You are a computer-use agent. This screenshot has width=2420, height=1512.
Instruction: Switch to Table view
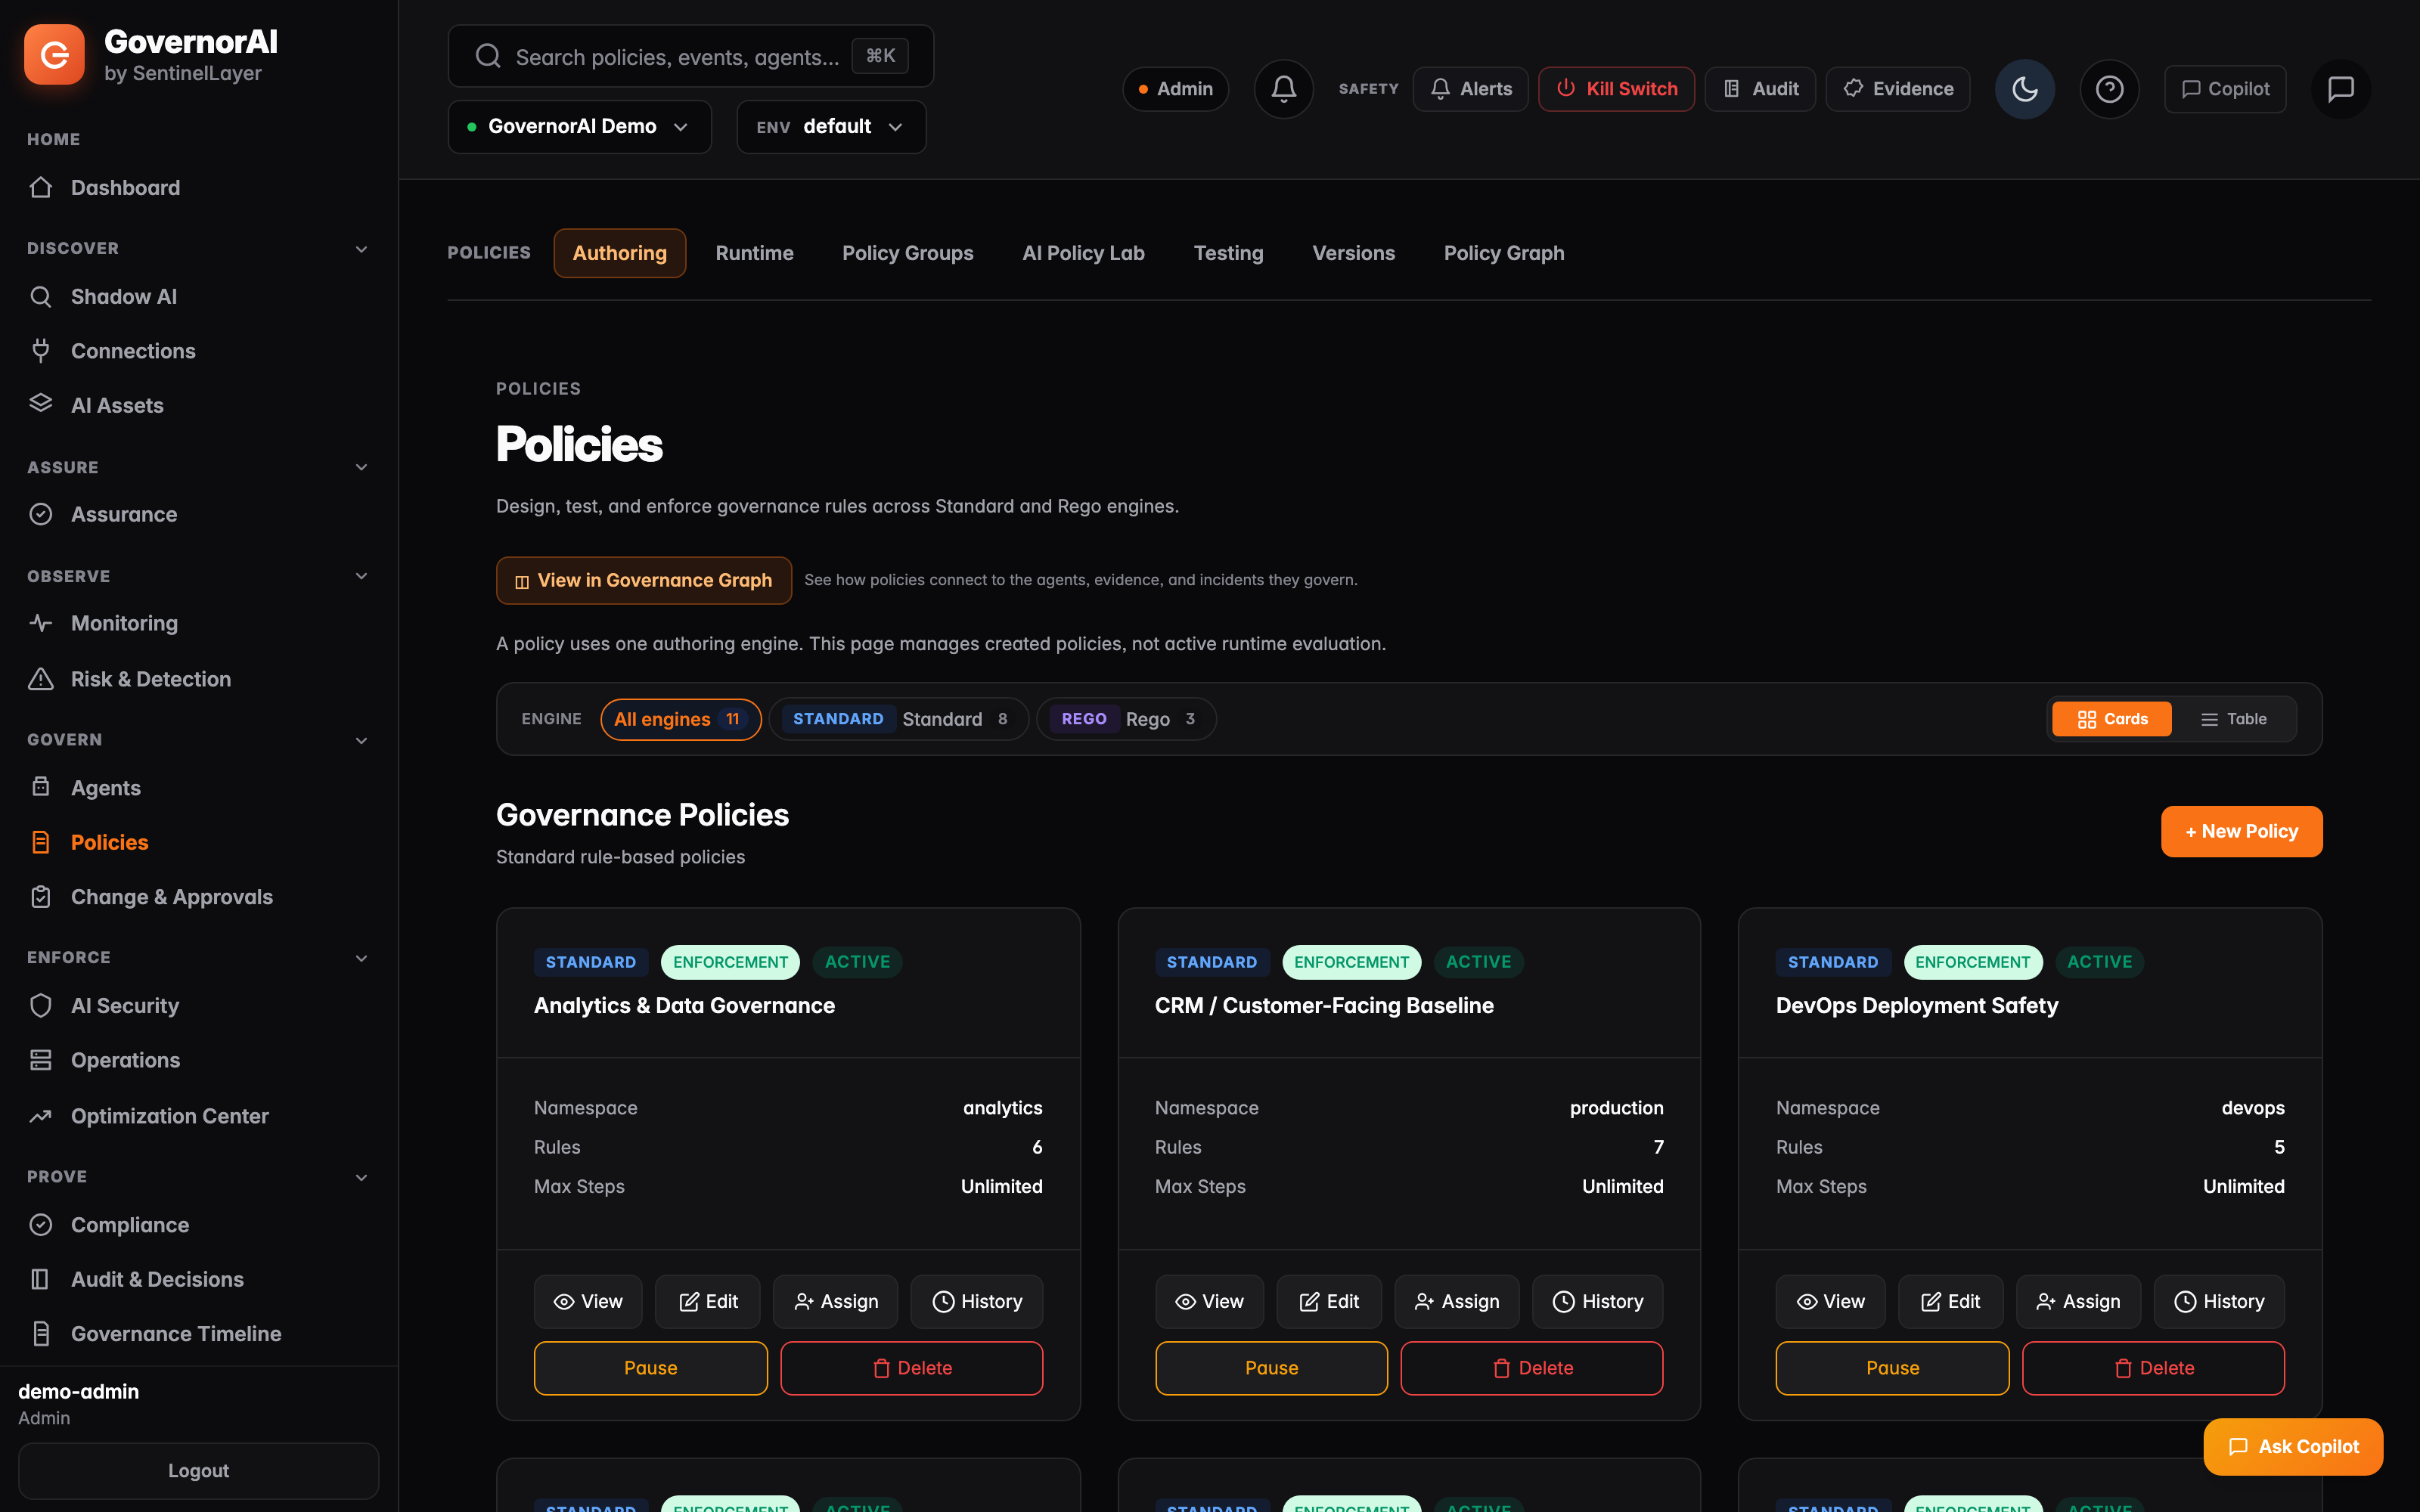tap(2233, 719)
